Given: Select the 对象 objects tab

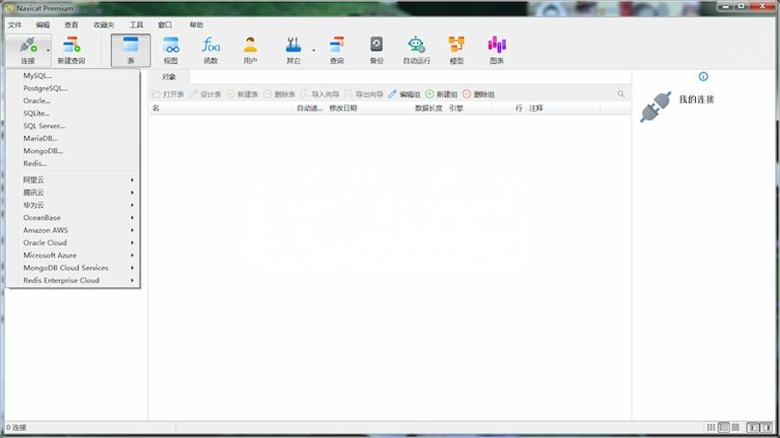Looking at the screenshot, I should pos(169,77).
